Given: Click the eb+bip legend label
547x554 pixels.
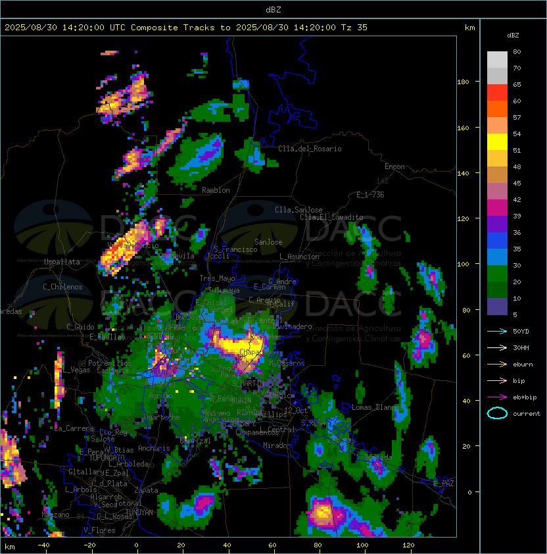Looking at the screenshot, I should pos(525,397).
